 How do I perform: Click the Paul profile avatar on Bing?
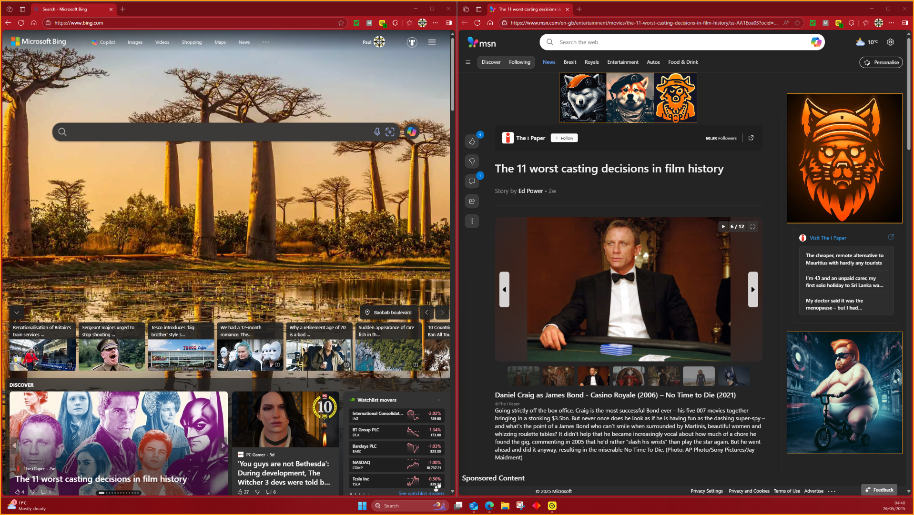pyautogui.click(x=379, y=42)
